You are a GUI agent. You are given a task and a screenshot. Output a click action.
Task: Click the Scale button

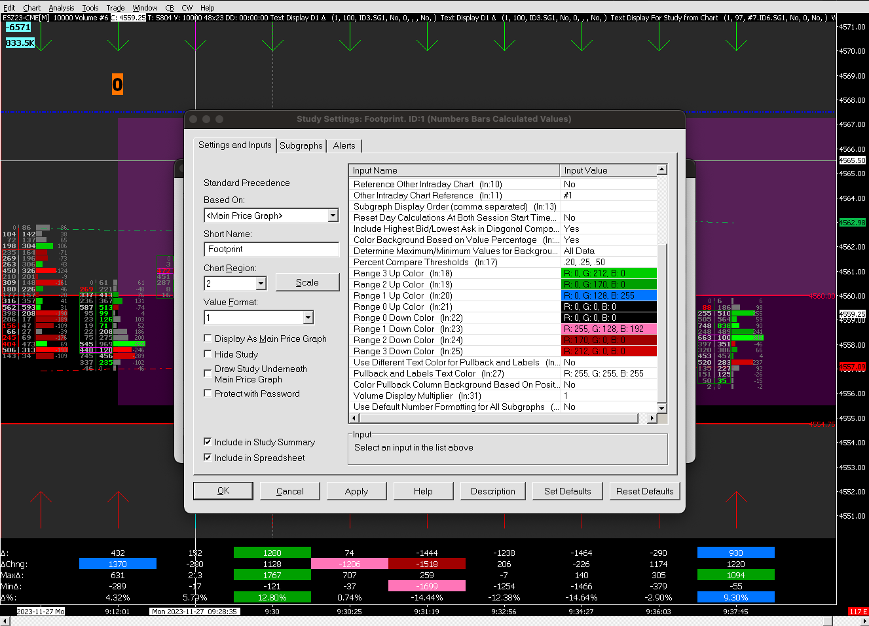(x=307, y=282)
